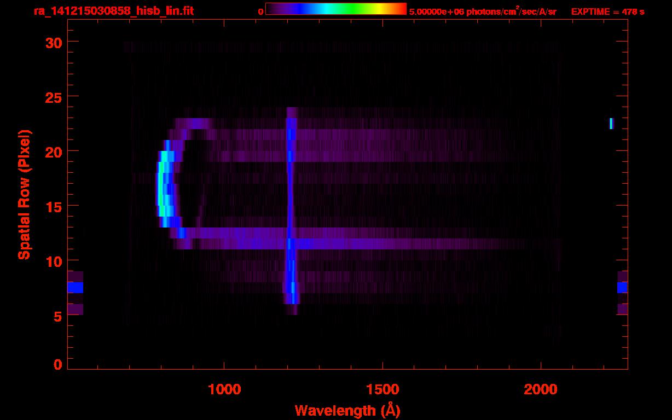Click the rainbow color scale bar
The height and width of the screenshot is (420, 672).
(x=336, y=9)
